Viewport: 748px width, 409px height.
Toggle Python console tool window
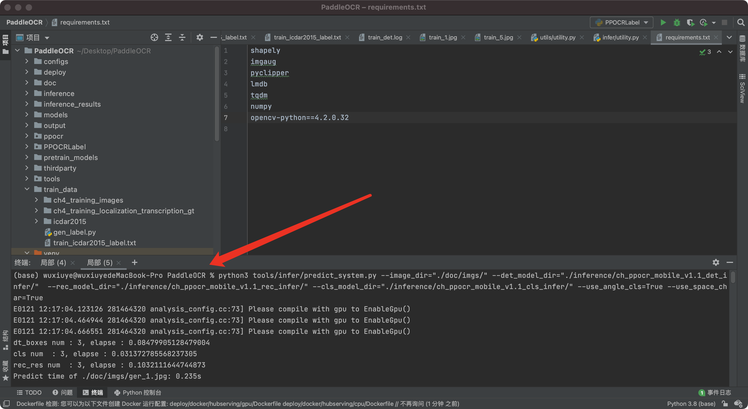coord(138,392)
